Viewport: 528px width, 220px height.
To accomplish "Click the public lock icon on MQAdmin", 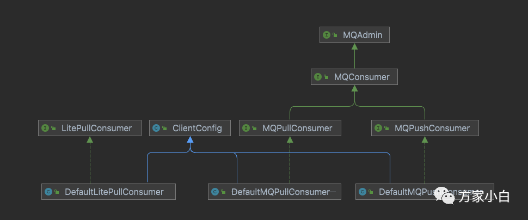I will [335, 35].
